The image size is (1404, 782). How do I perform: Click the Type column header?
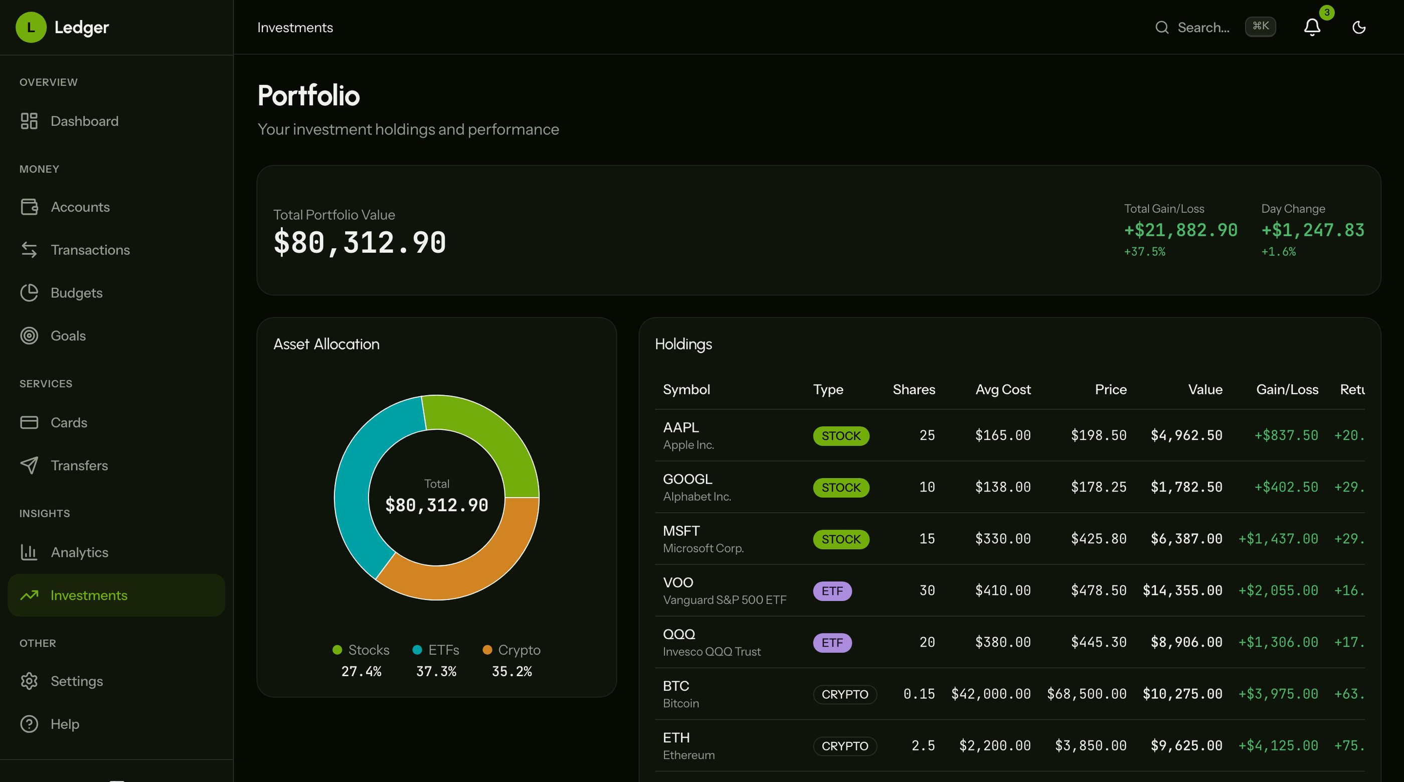(x=828, y=389)
